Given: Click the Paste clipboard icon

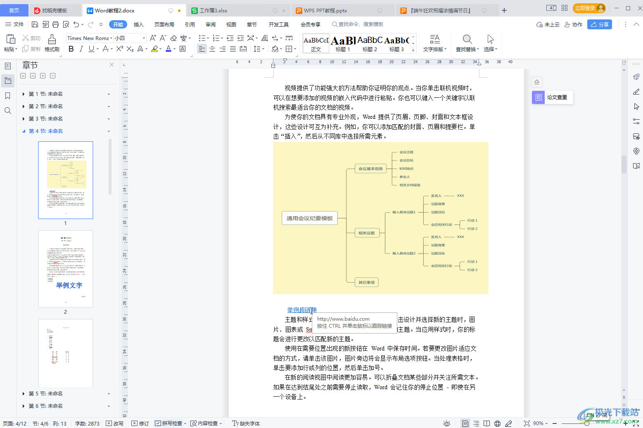Looking at the screenshot, I should coord(10,43).
